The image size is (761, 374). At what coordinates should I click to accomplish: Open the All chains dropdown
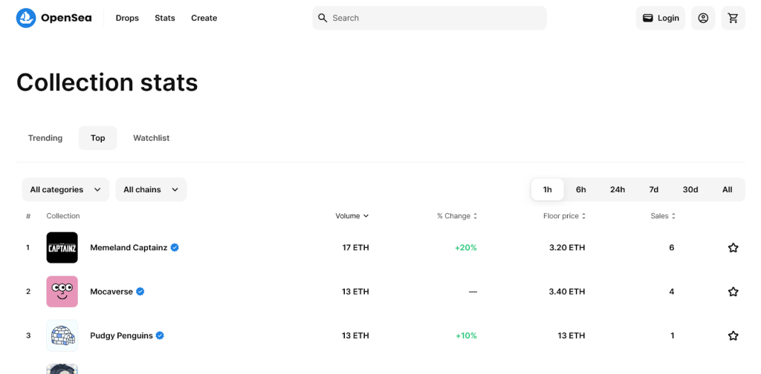click(151, 189)
